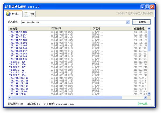Image resolution: width=161 pixels, height=113 pixels.
Task: Select row 173.194.72.106
Action: (x=78, y=32)
